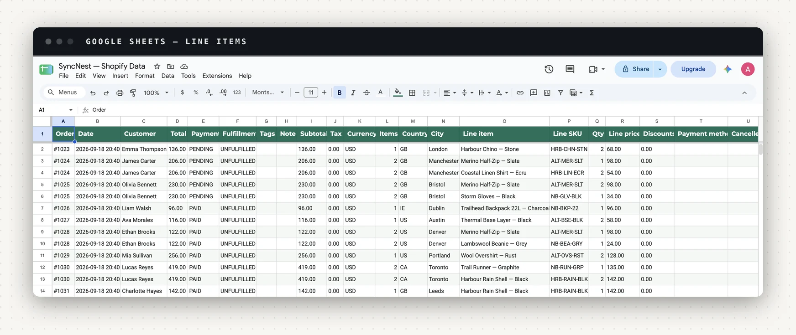Open the Format menu

point(145,76)
